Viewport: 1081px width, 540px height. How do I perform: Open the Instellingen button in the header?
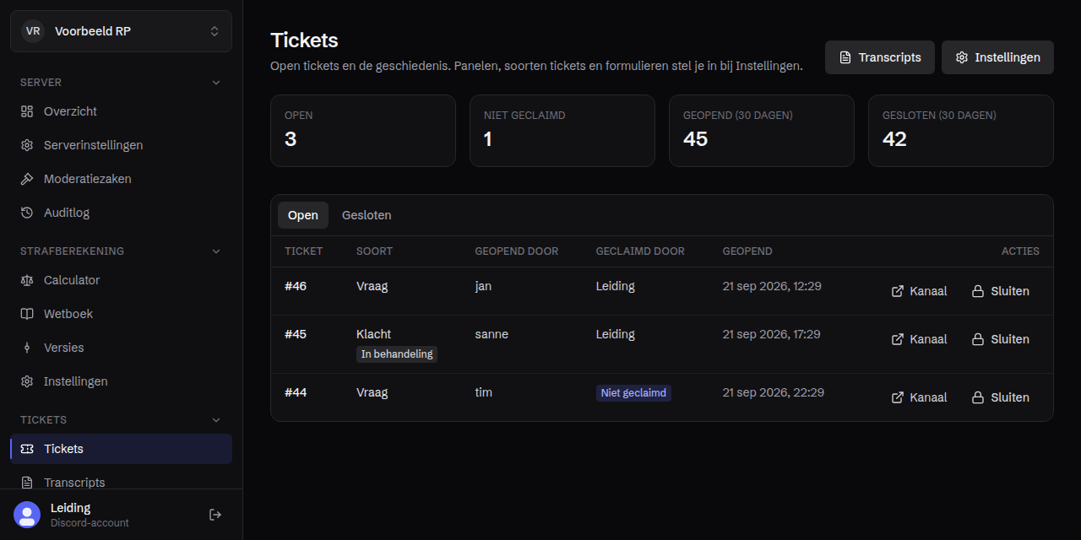997,57
